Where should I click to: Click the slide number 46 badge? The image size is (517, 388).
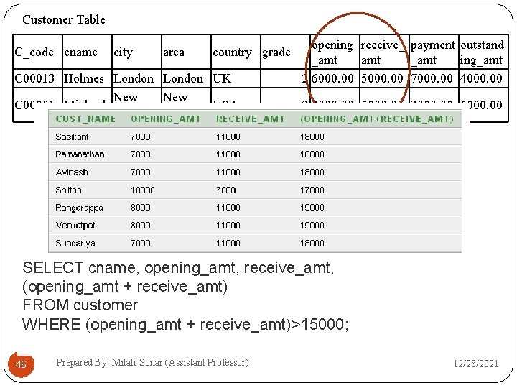pyautogui.click(x=21, y=364)
